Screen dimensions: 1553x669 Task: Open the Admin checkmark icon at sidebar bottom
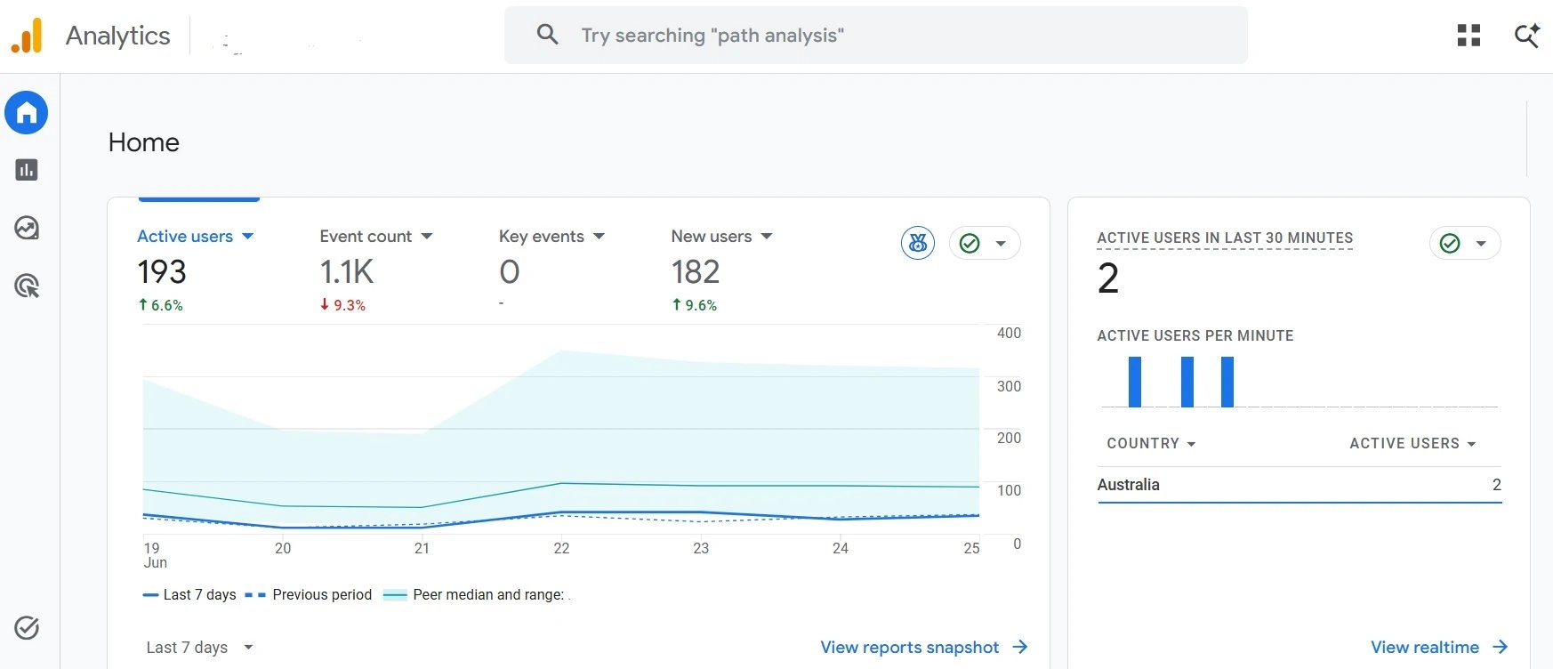pyautogui.click(x=27, y=628)
